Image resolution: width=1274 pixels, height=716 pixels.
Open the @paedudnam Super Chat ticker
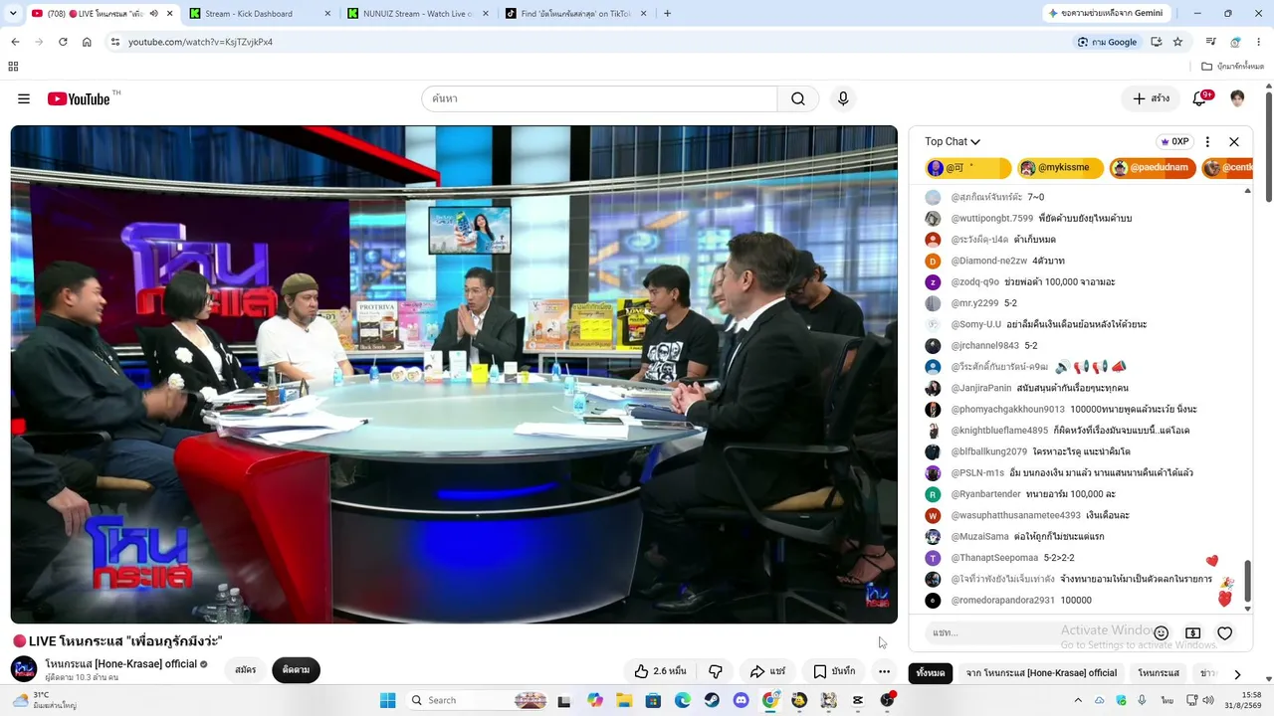[1152, 168]
